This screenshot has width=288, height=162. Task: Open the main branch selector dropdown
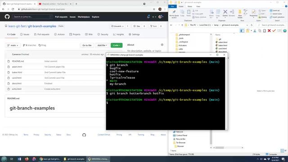click(13, 45)
